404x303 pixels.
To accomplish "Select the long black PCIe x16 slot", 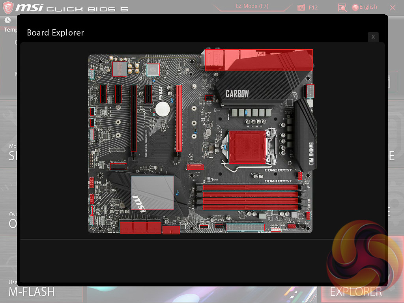I will click(133, 118).
